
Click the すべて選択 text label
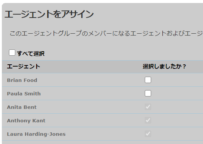(x=31, y=53)
